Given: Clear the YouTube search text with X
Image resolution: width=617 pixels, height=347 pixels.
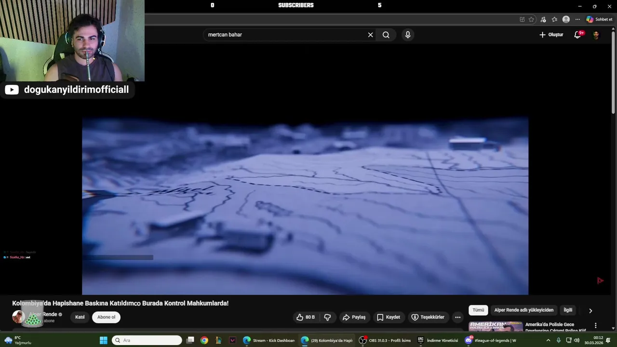Looking at the screenshot, I should [370, 35].
